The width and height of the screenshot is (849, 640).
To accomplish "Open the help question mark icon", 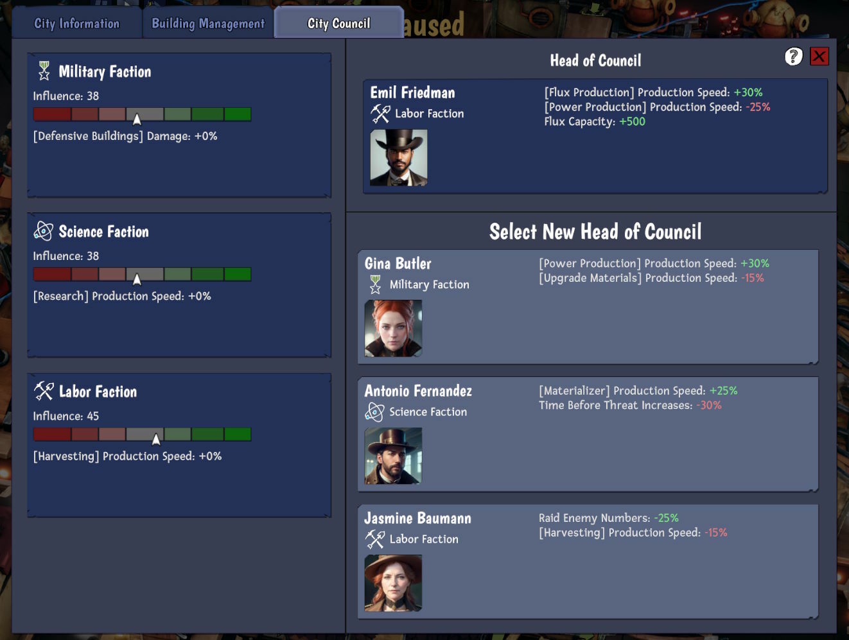I will point(794,56).
